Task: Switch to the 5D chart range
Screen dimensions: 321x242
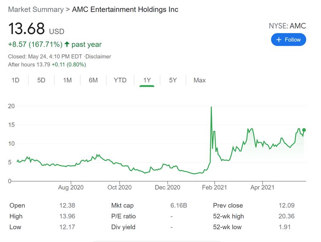Action: tap(41, 80)
